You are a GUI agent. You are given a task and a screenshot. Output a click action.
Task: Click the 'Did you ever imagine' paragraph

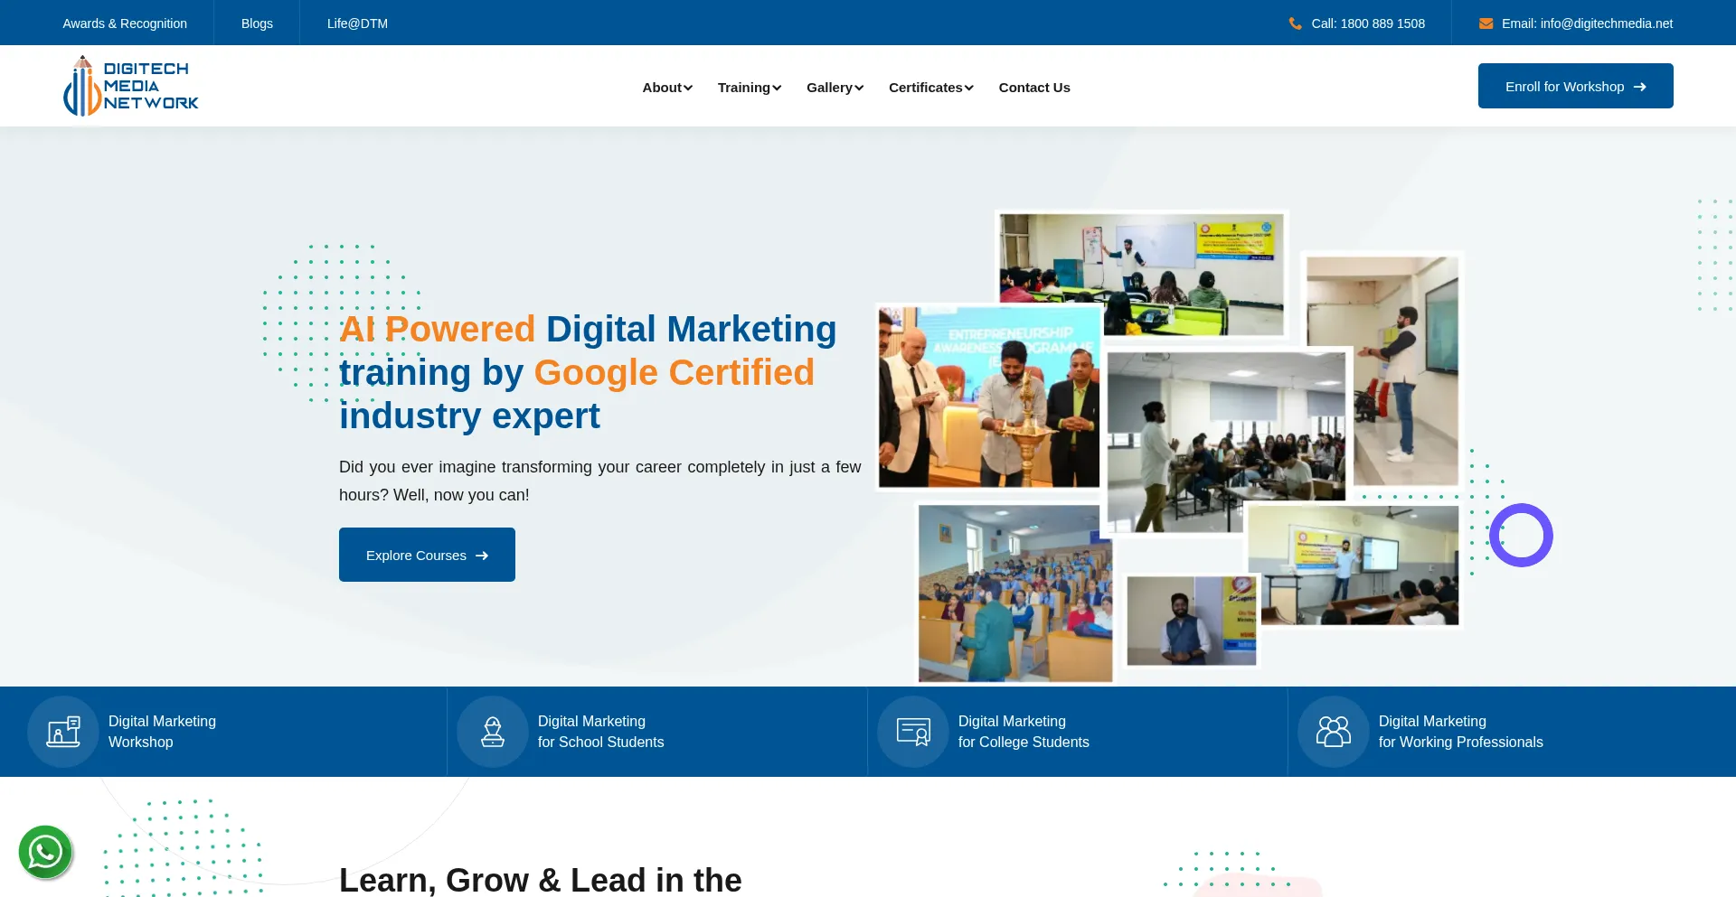[x=599, y=481]
